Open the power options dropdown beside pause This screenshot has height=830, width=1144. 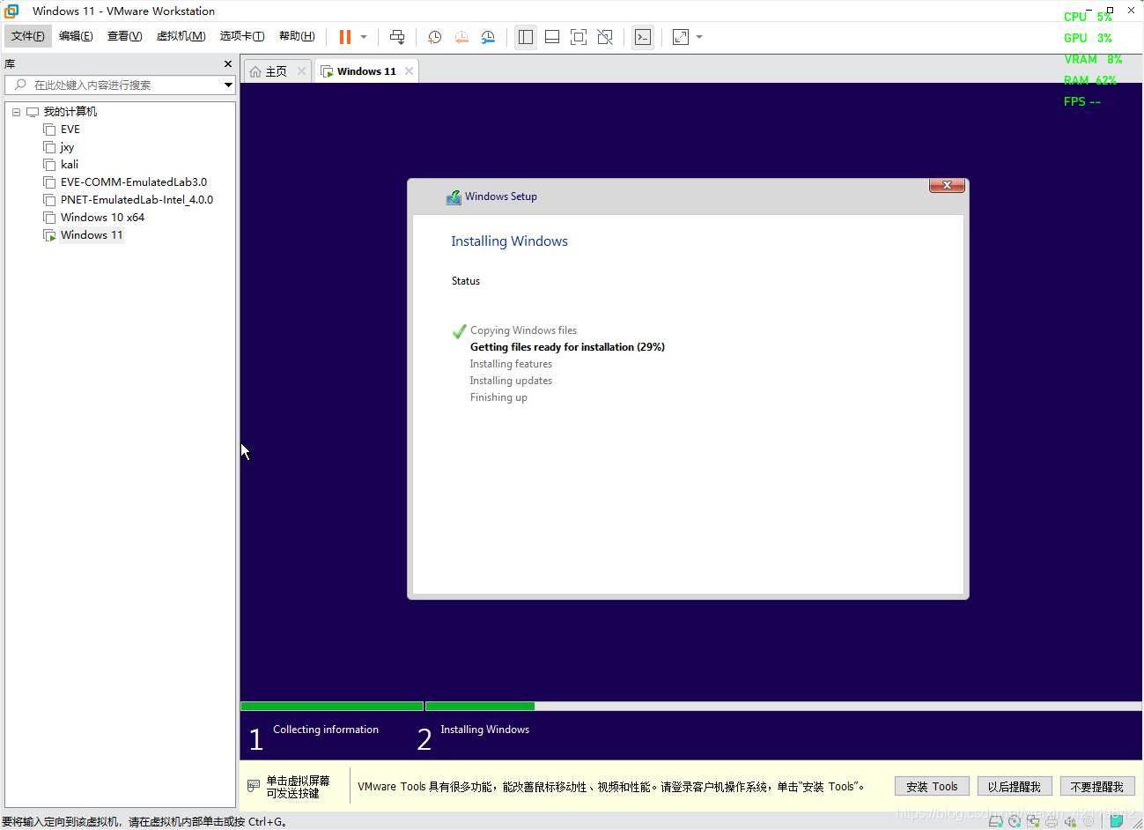coord(364,37)
